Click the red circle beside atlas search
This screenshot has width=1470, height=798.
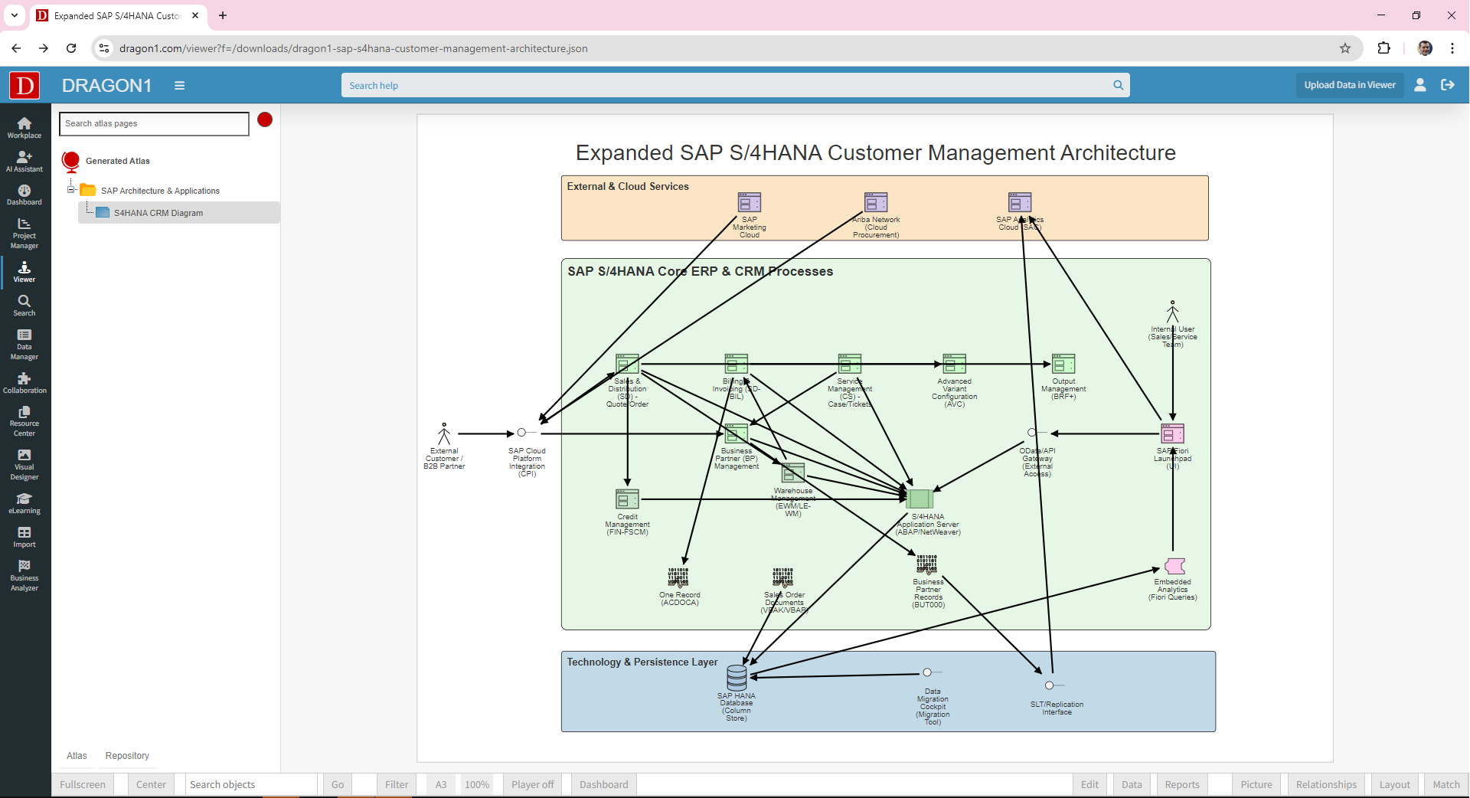(x=265, y=119)
